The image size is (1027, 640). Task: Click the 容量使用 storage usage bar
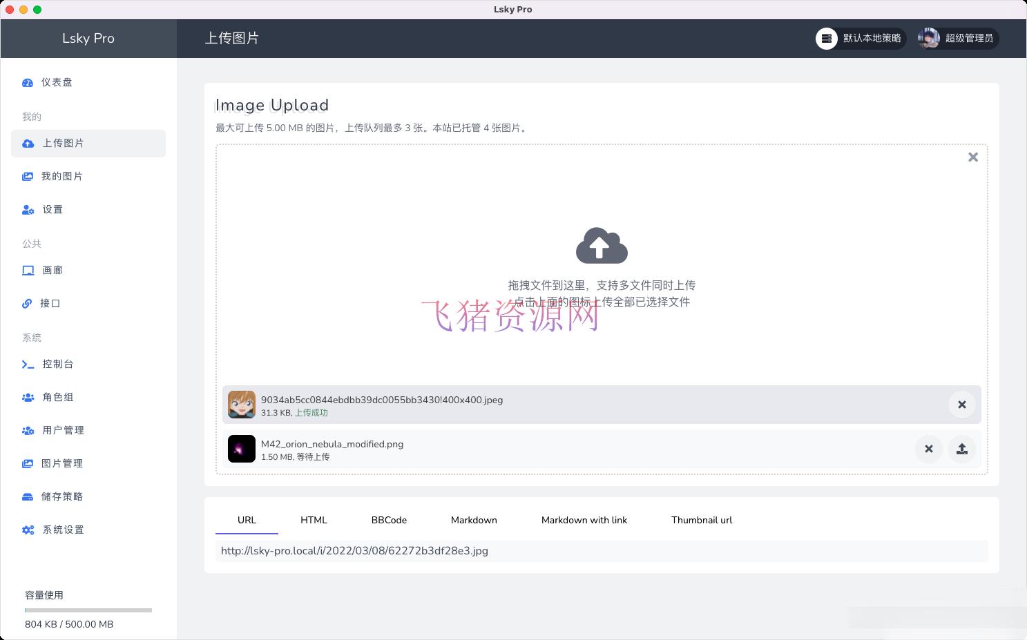point(88,610)
